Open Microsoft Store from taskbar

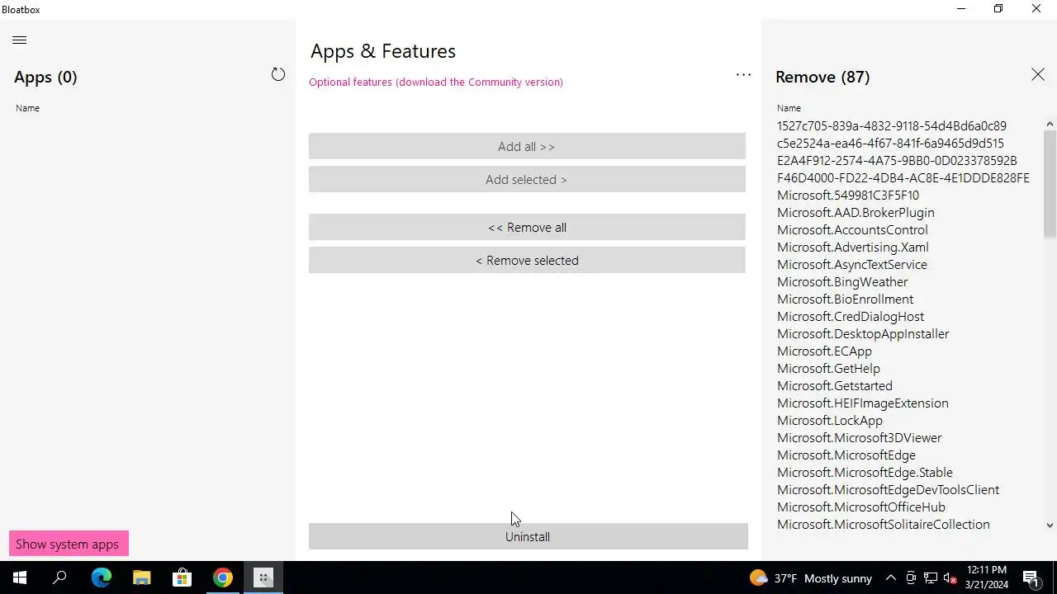click(182, 577)
